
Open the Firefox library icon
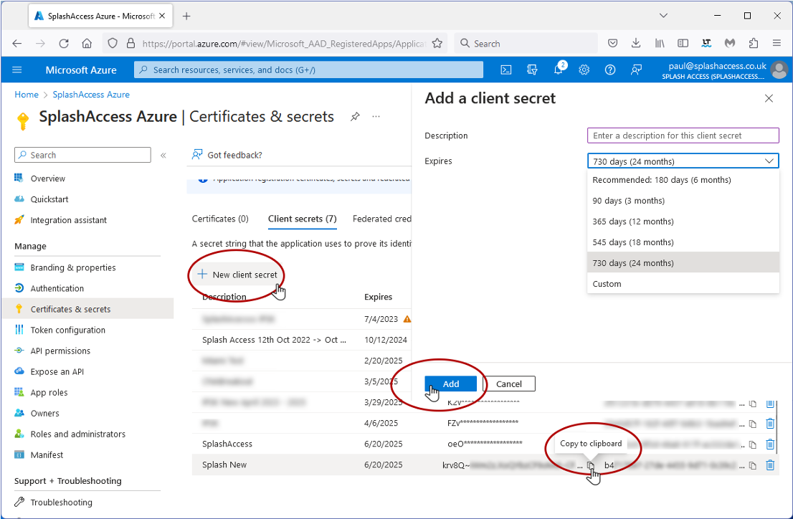tap(660, 44)
